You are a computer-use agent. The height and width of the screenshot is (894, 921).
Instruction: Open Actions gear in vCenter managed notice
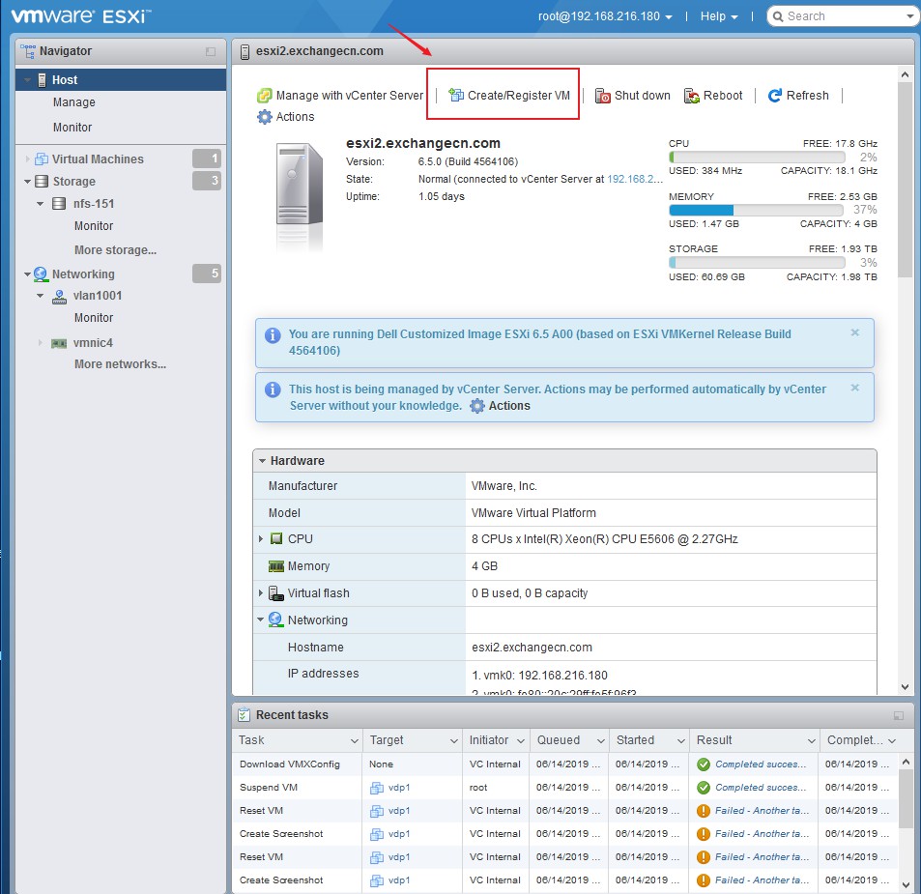501,406
